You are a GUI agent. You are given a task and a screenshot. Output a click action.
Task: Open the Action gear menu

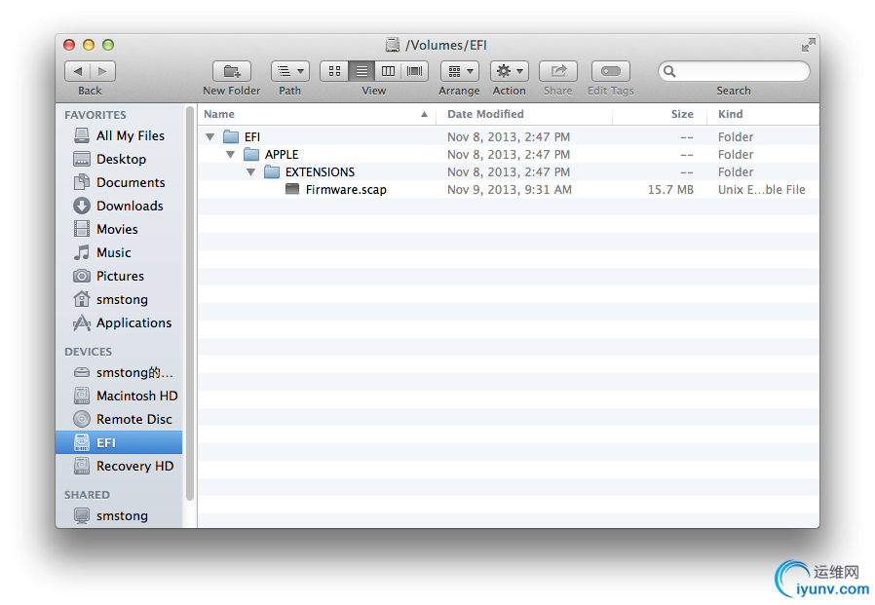point(510,71)
